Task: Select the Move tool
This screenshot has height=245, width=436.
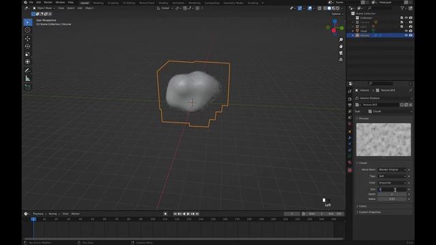Action: coord(27,39)
